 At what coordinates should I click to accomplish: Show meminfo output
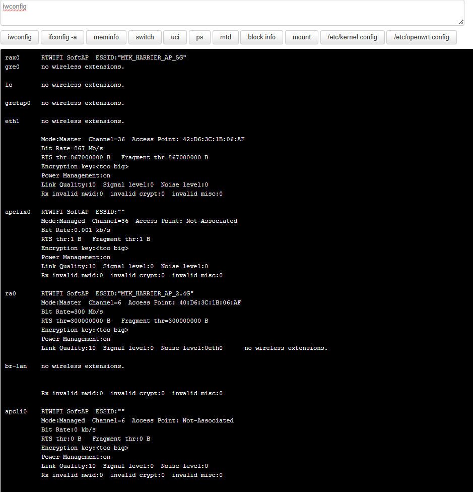[x=106, y=37]
